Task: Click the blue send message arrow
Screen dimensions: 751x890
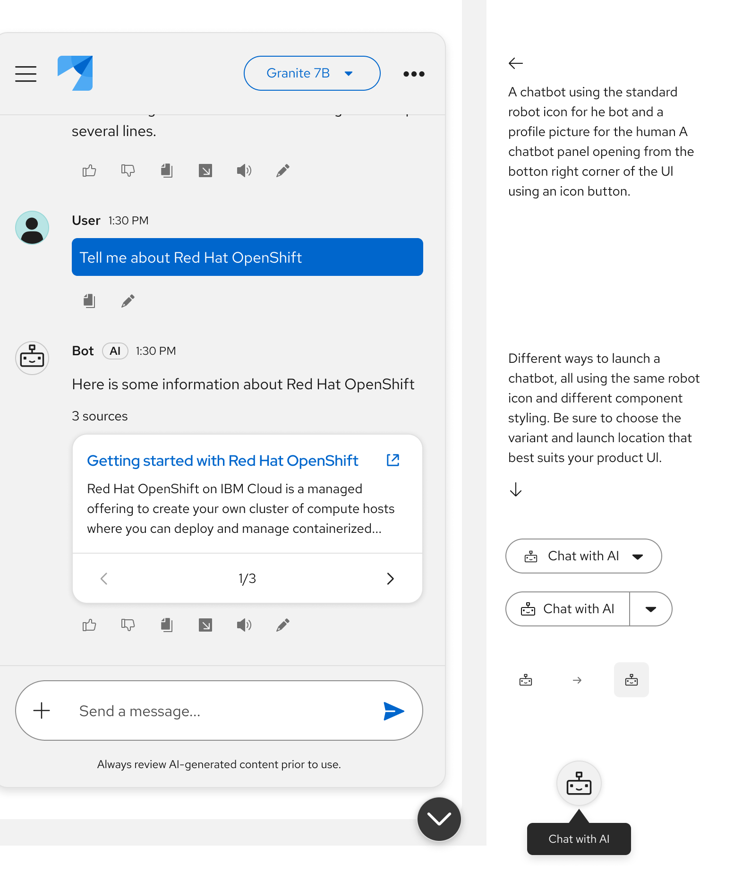Action: click(393, 710)
